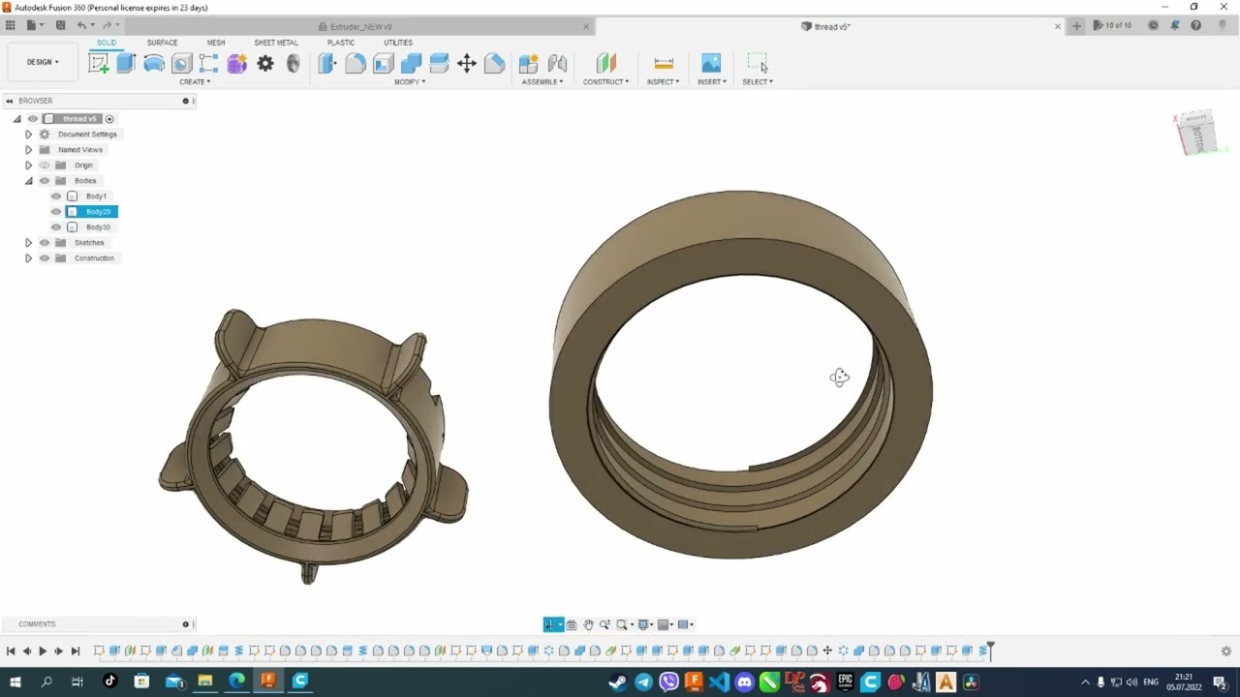Open the INSPECT dropdown menu
Image resolution: width=1240 pixels, height=697 pixels.
tap(663, 82)
